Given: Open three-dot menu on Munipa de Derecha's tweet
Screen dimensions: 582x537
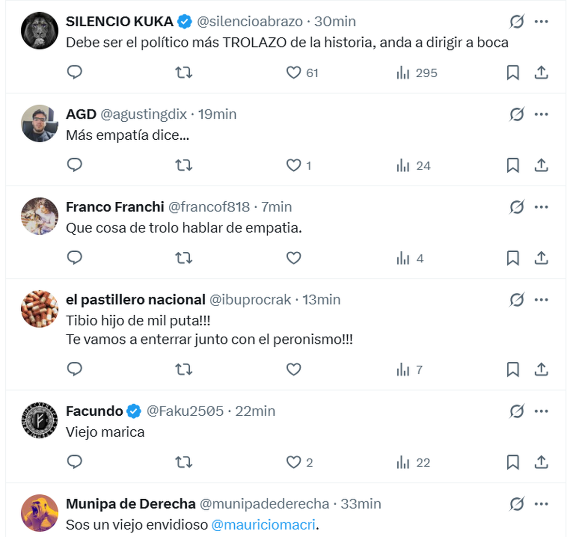Looking at the screenshot, I should click(x=541, y=504).
